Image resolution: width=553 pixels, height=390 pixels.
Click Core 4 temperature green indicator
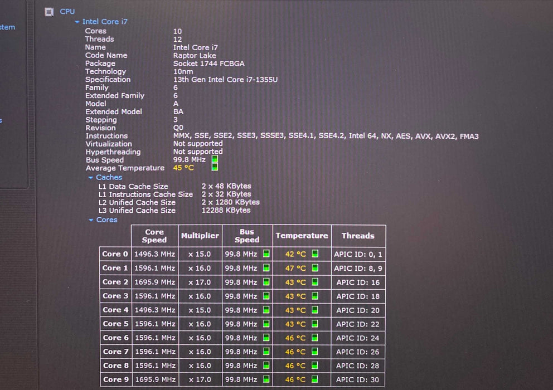pos(315,310)
